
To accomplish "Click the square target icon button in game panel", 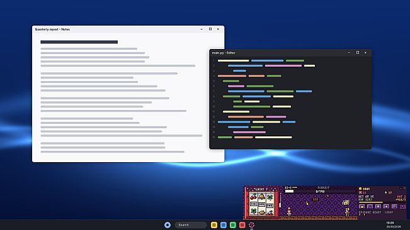I will coord(378,207).
